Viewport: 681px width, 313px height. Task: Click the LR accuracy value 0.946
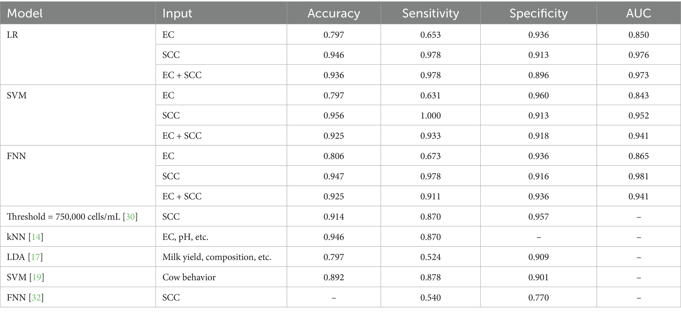coord(334,55)
